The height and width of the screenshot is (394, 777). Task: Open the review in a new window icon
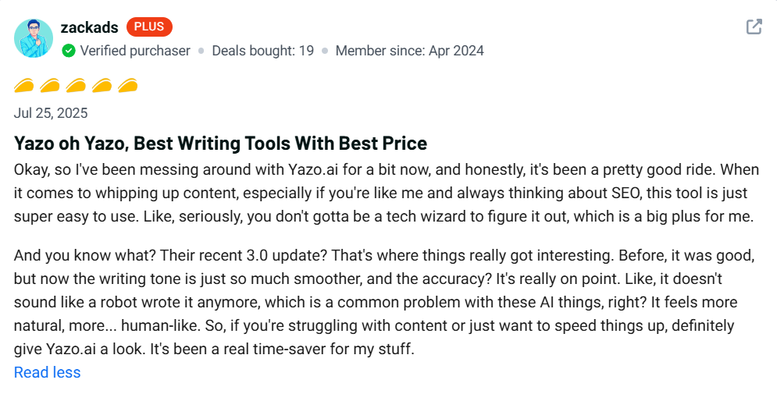754,27
